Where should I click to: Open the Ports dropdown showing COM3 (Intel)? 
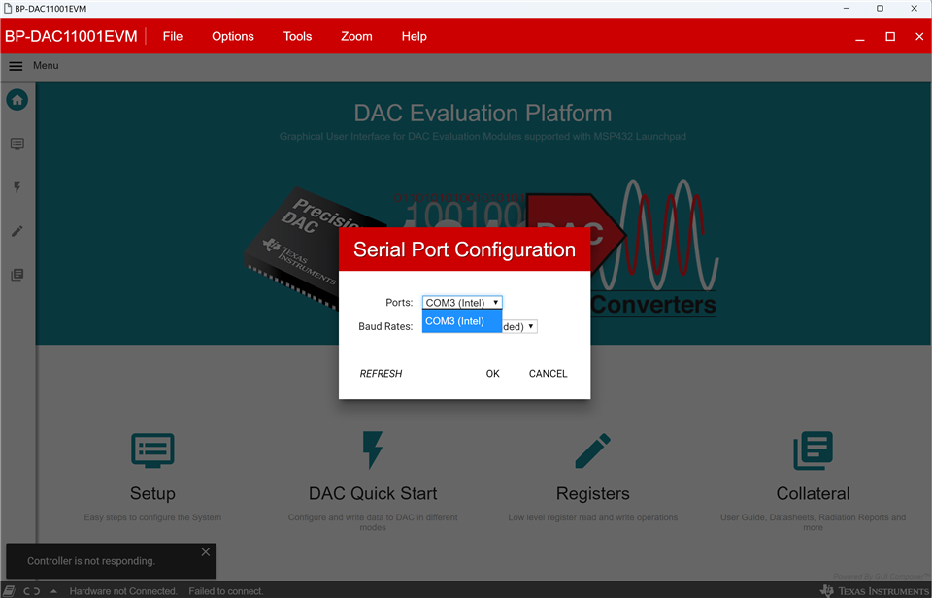pos(462,303)
